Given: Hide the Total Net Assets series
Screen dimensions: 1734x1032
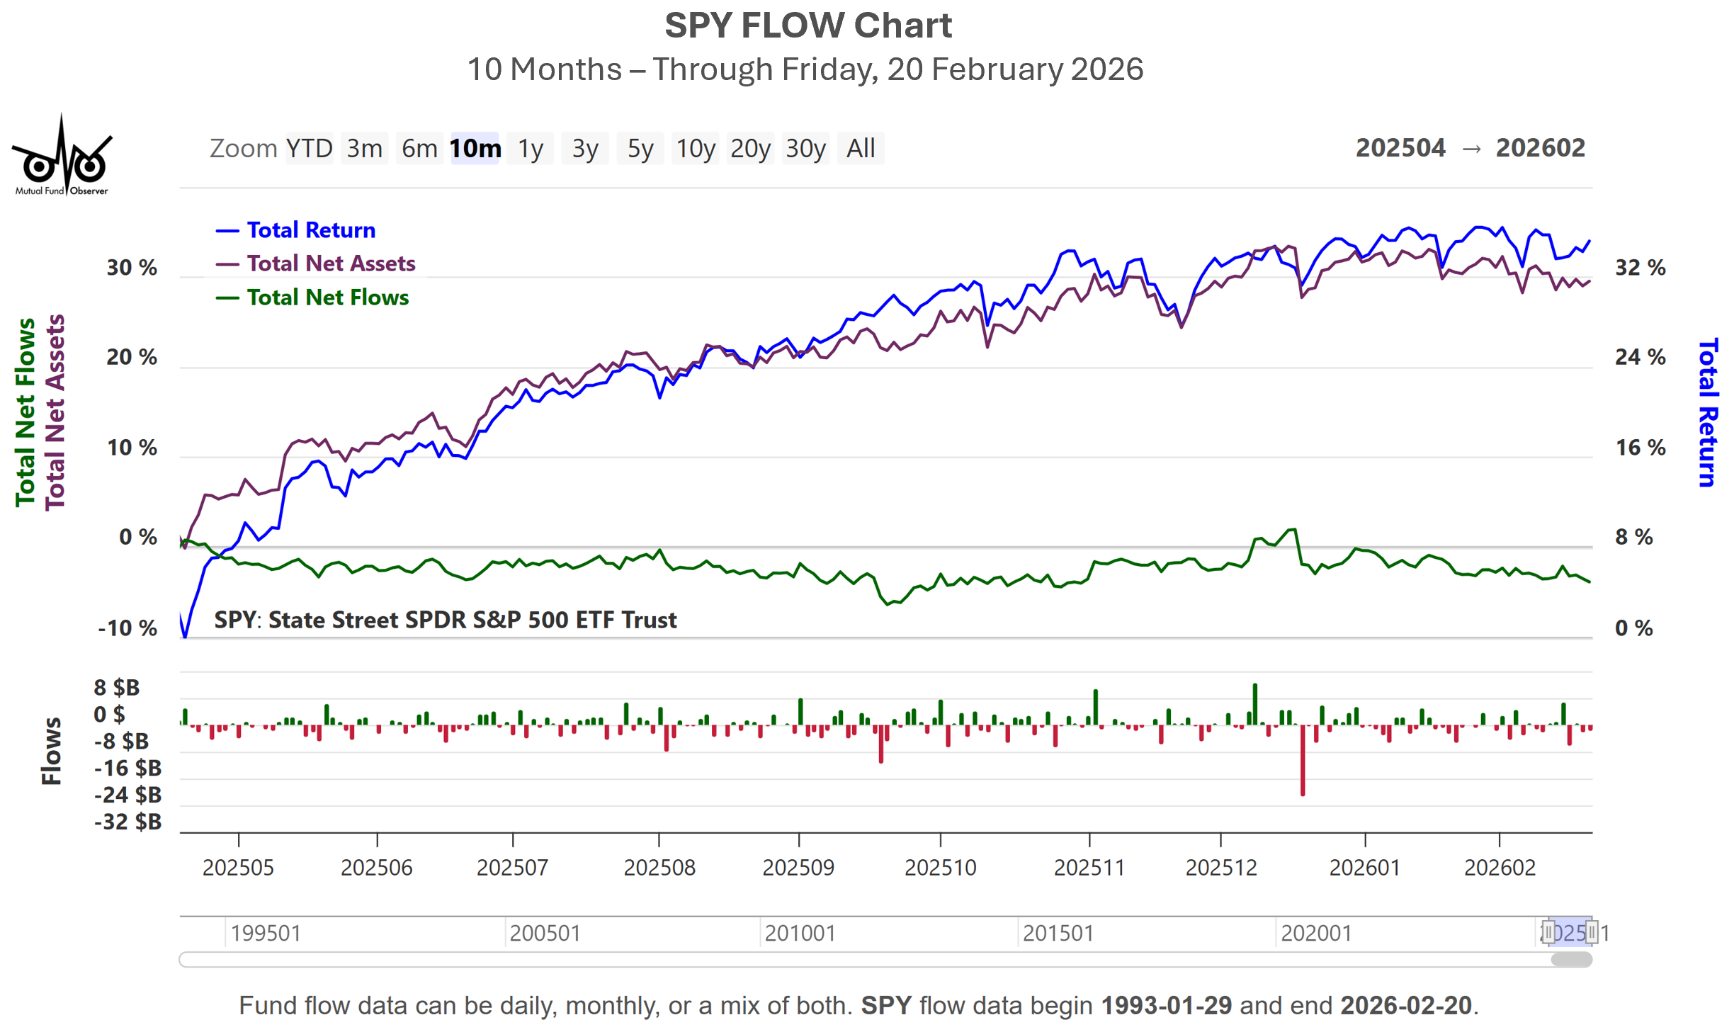Looking at the screenshot, I should click(330, 263).
